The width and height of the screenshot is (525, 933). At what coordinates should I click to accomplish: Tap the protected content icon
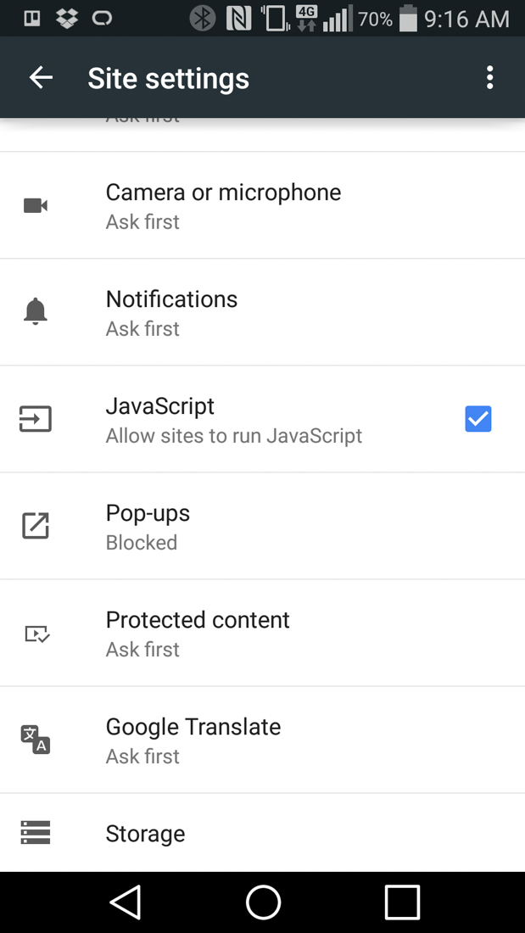pyautogui.click(x=36, y=634)
